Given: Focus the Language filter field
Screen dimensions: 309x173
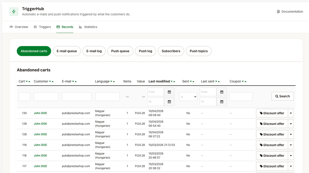Looking at the screenshot, I should tap(107, 97).
